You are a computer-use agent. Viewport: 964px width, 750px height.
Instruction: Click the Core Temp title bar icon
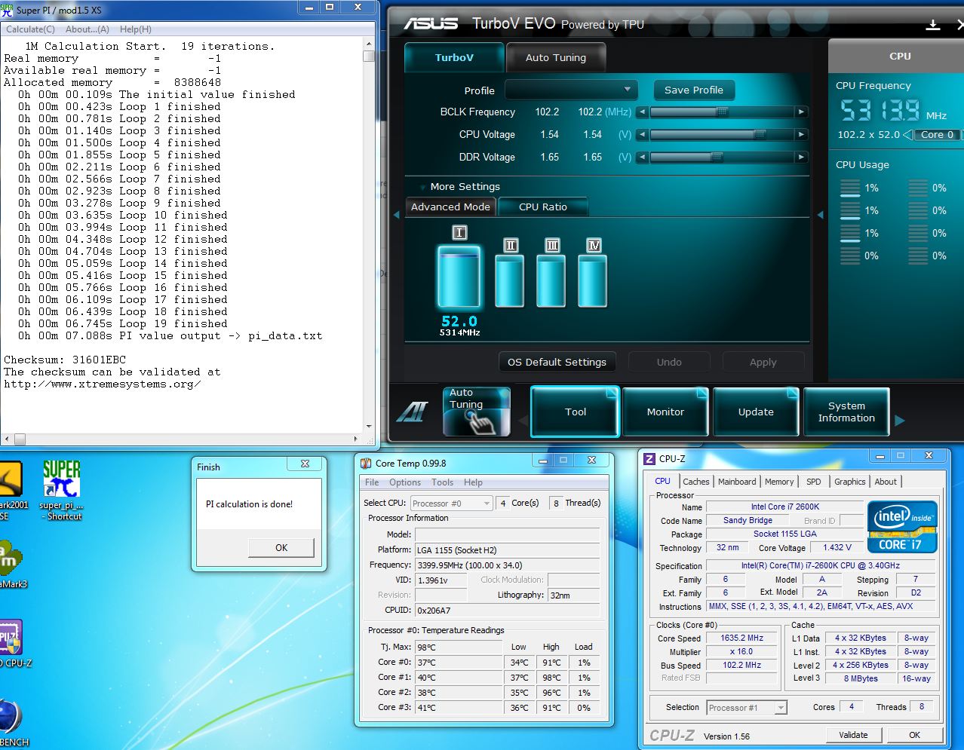[x=366, y=464]
